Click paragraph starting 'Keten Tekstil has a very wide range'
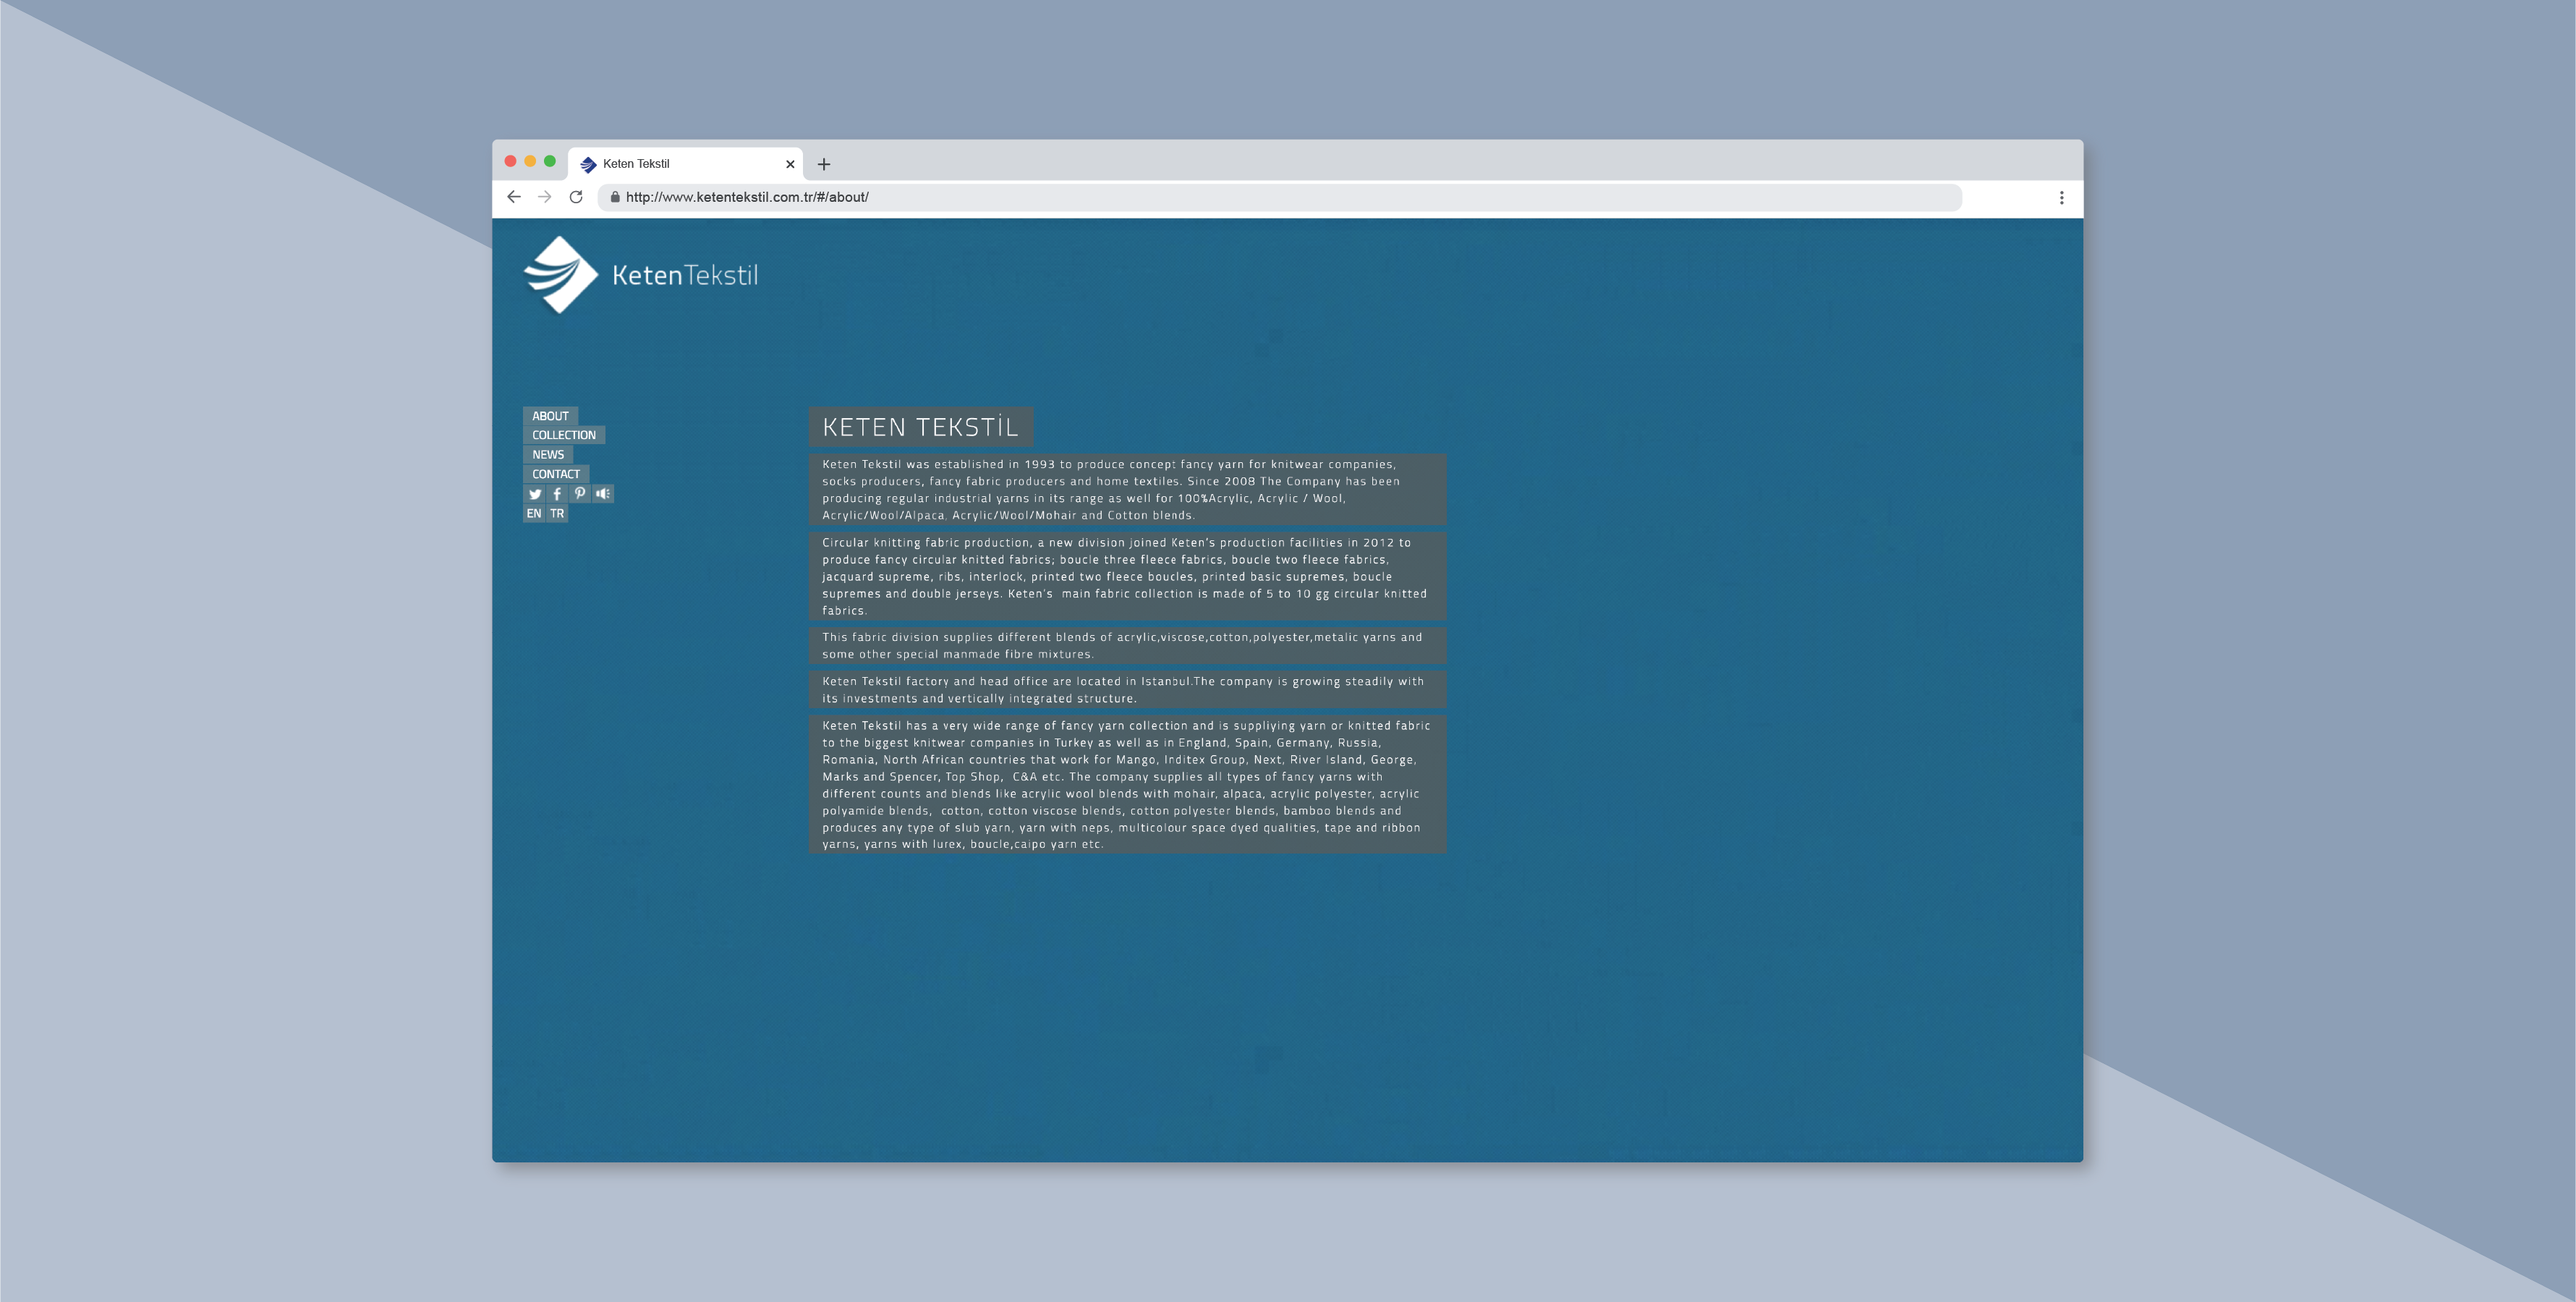The image size is (2576, 1302). pyautogui.click(x=1127, y=784)
